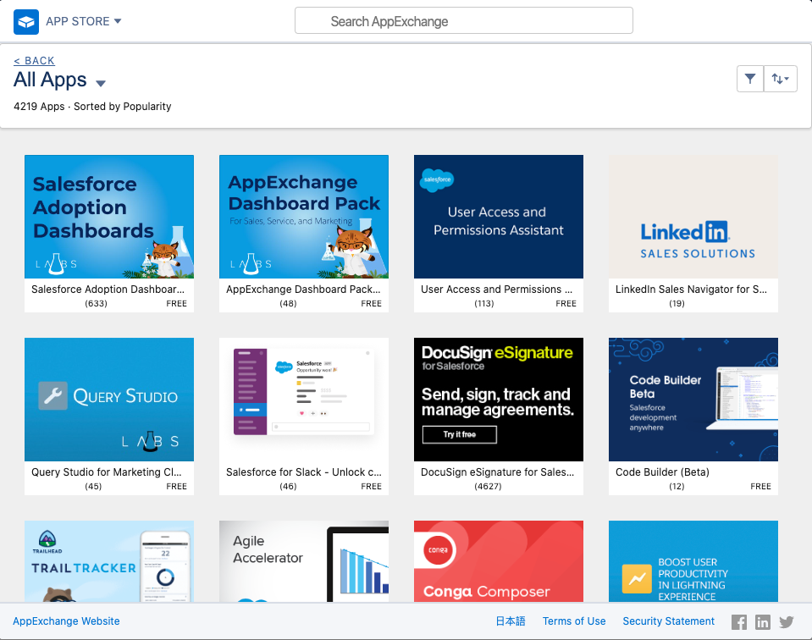Open the Security Statement link
This screenshot has height=640, width=812.
(669, 621)
